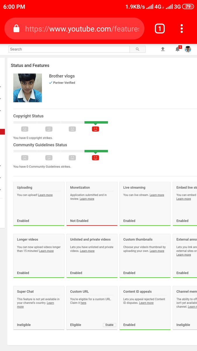The image size is (197, 351).
Task: Click the Enable button for Custom URL
Action: [x=109, y=325]
